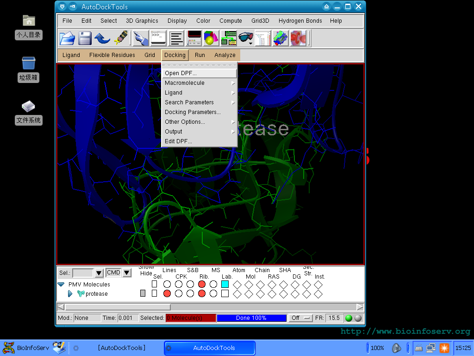Click the text lines log icon
474x356 pixels.
[176, 38]
